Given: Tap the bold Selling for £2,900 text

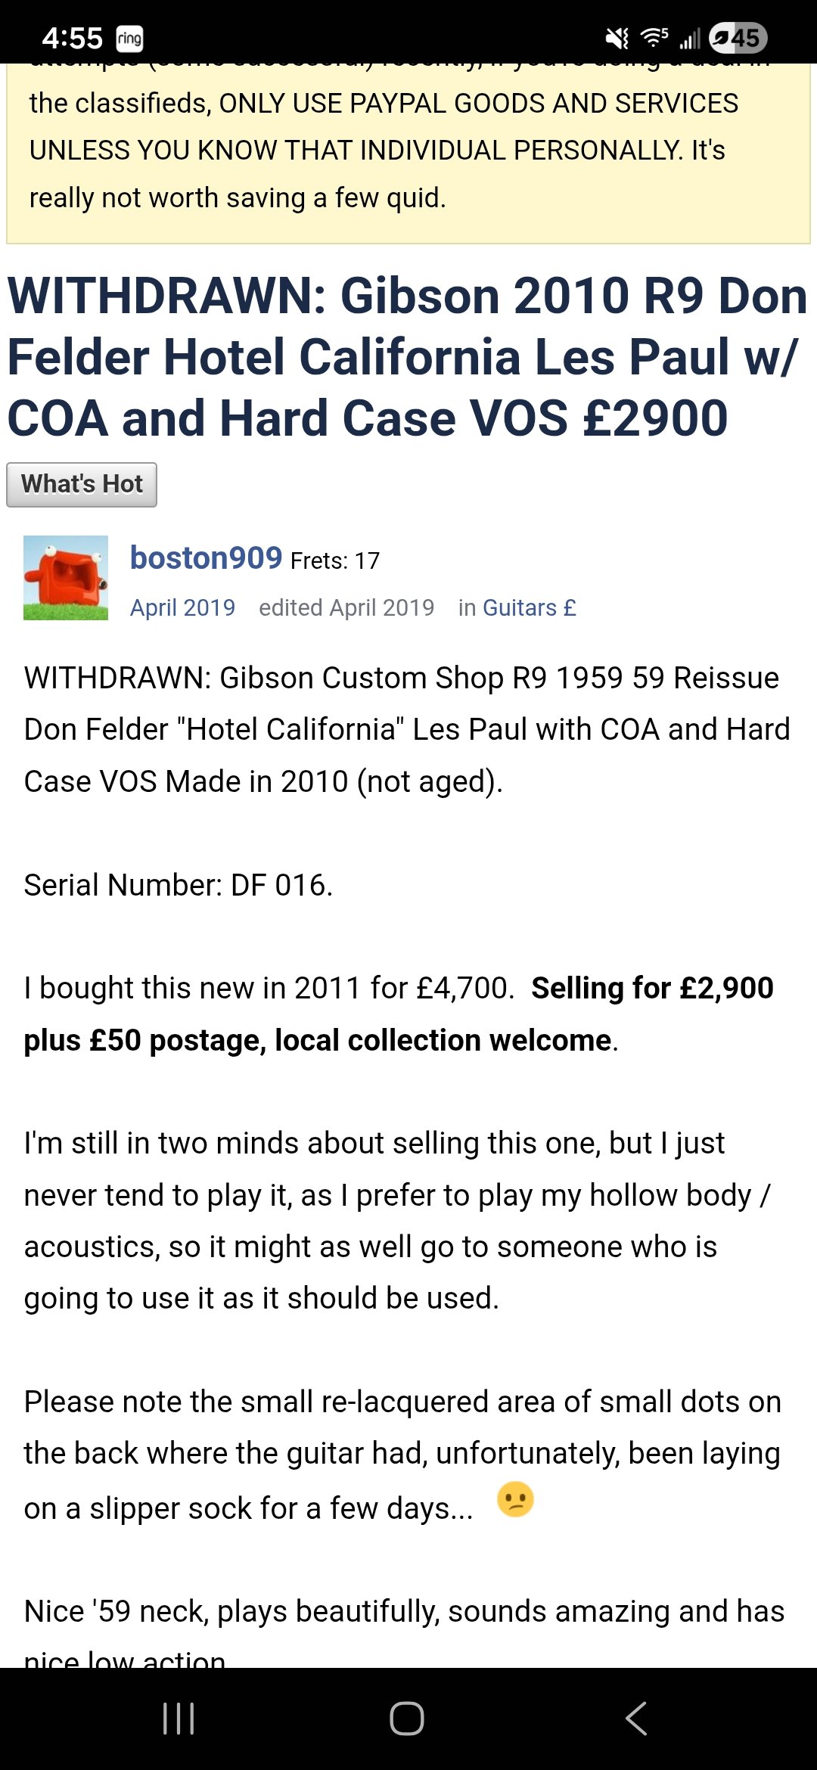Looking at the screenshot, I should [652, 988].
